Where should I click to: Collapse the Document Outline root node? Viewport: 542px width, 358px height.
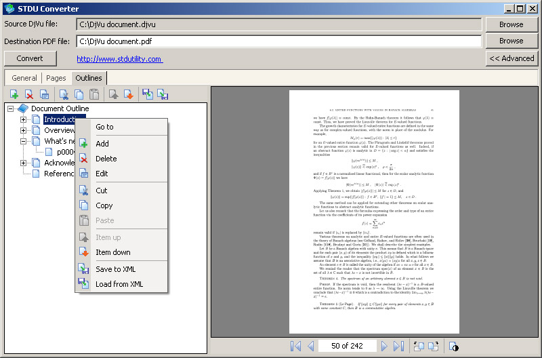tap(11, 108)
